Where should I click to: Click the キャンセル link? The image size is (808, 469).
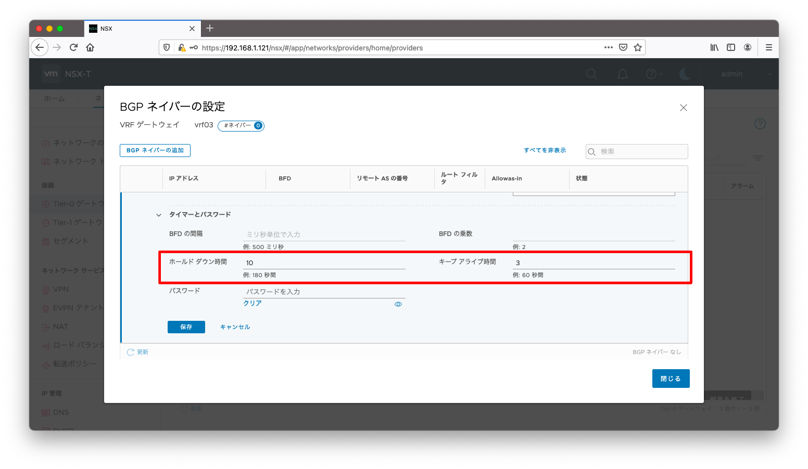[x=235, y=327]
